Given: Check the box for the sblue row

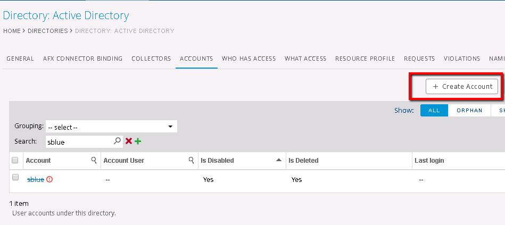Looking at the screenshot, I should point(15,178).
